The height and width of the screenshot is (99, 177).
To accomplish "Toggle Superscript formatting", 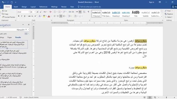I will point(35,16).
